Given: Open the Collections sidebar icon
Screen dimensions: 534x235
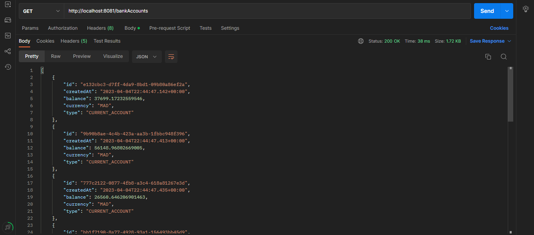Looking at the screenshot, I should 8,4.
